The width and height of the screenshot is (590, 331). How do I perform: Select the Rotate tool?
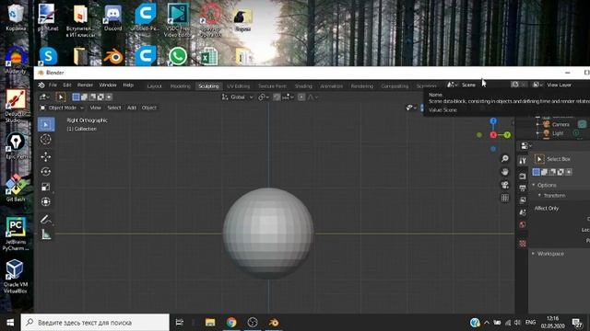click(46, 172)
